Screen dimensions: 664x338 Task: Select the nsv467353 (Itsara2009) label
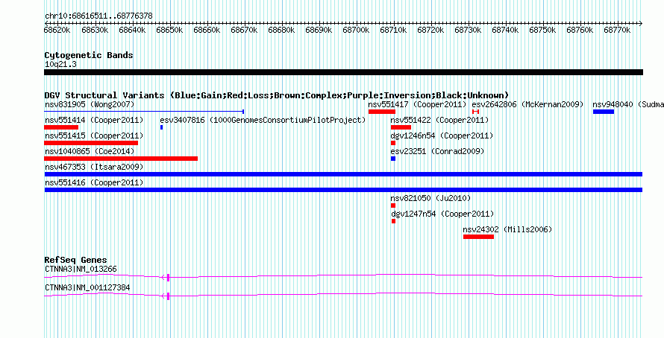[94, 167]
